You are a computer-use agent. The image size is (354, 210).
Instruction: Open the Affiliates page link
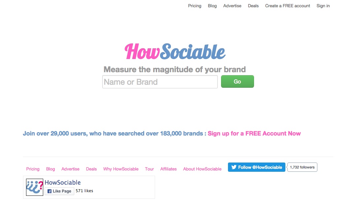(x=168, y=169)
